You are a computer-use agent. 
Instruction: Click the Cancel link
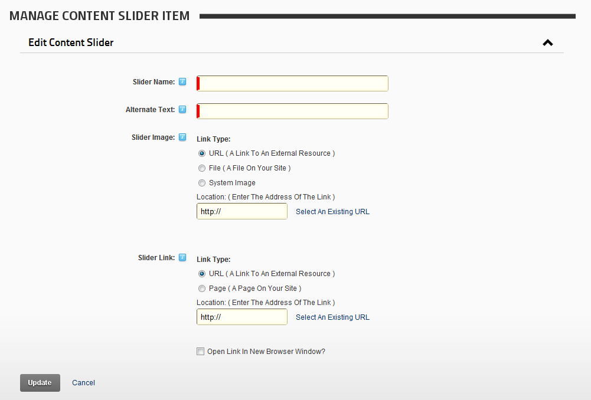[x=83, y=383]
